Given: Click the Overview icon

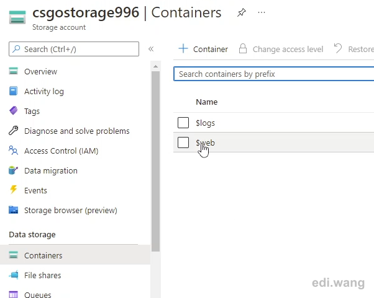Looking at the screenshot, I should (14, 71).
